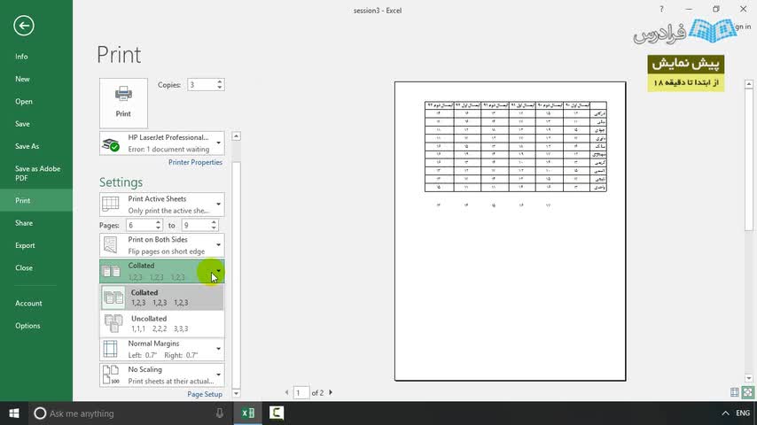The width and height of the screenshot is (757, 425).
Task: Click the Cortana microphone icon
Action: [220, 413]
